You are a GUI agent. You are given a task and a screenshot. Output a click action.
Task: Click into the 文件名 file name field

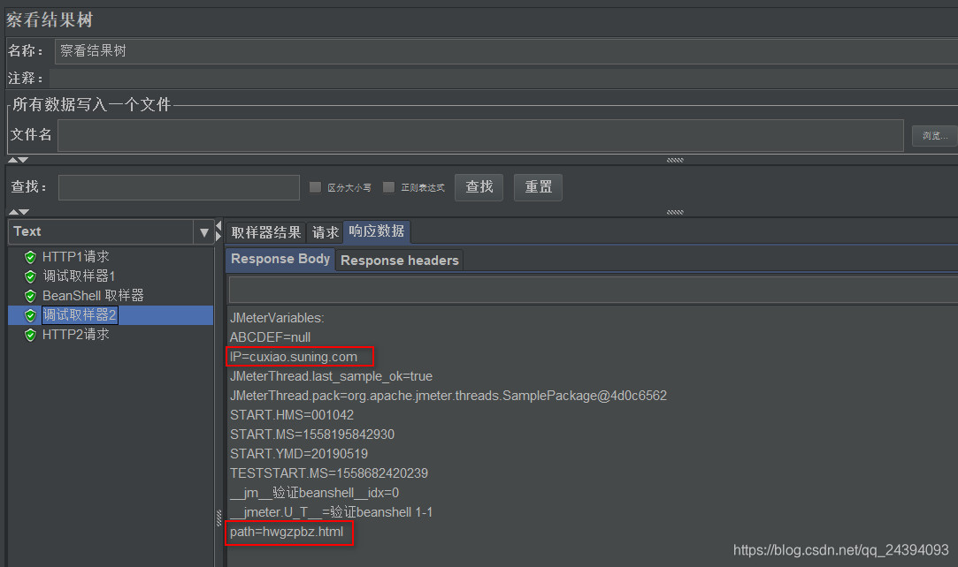[481, 135]
